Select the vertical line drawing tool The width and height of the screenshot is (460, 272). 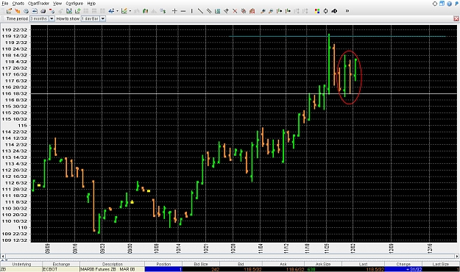(x=191, y=11)
